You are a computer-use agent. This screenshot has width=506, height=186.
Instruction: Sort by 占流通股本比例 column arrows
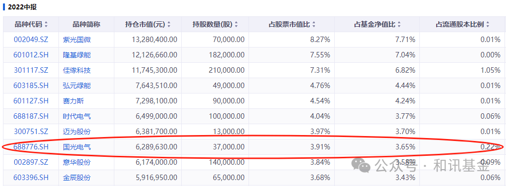click(x=488, y=25)
